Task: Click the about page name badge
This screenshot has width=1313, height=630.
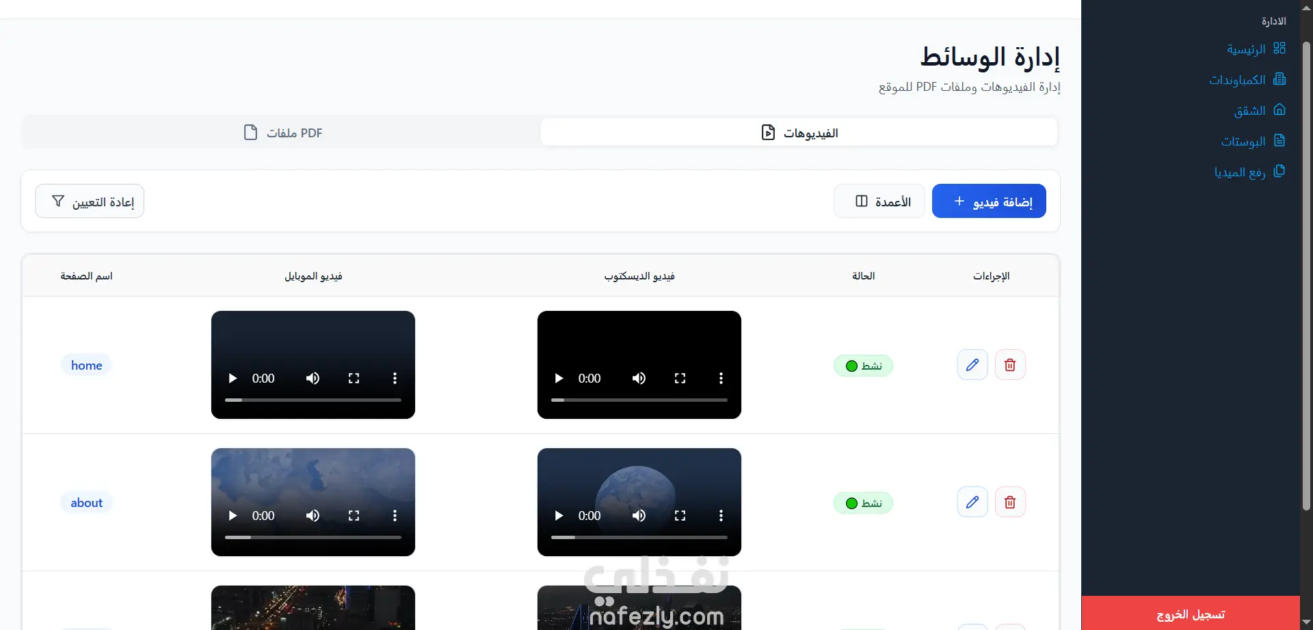Action: tap(86, 502)
